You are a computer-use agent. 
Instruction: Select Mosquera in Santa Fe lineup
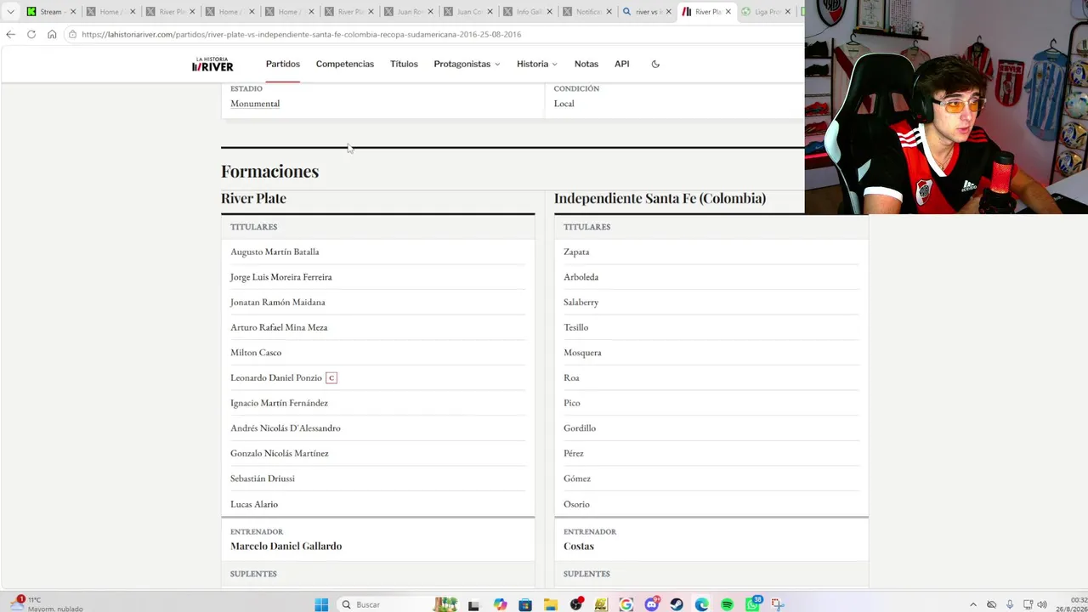582,352
